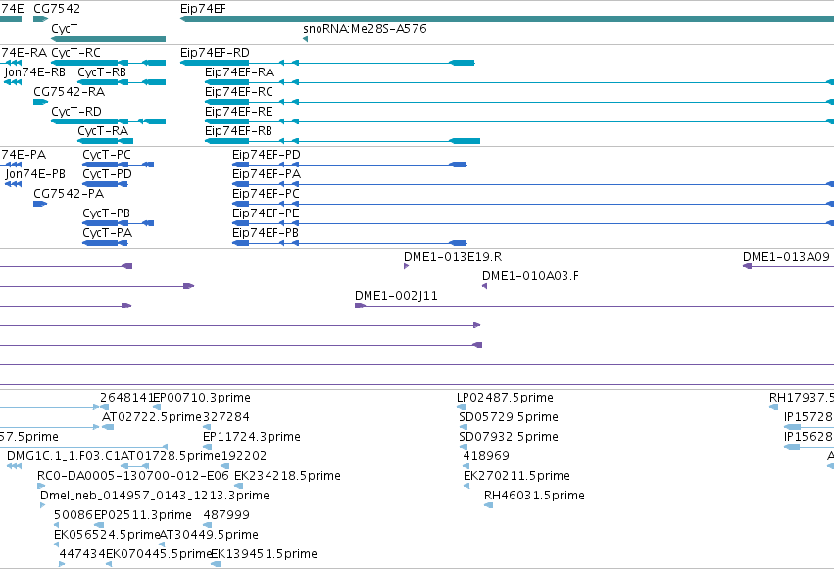Select the RH17937 EST feature
834x569 pixels.
[774, 408]
